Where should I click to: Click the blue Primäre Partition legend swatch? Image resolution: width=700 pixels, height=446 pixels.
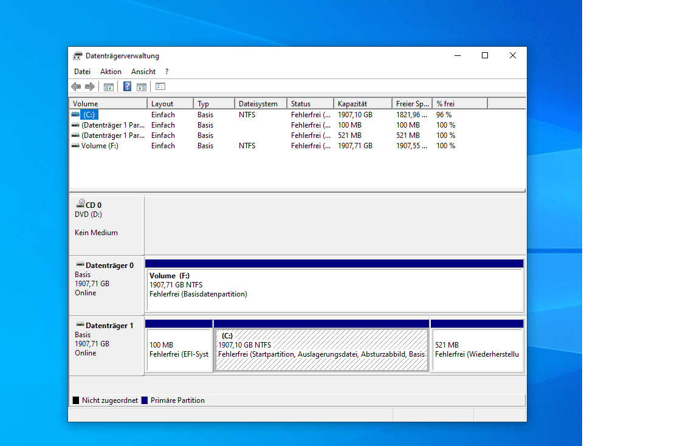pos(145,400)
